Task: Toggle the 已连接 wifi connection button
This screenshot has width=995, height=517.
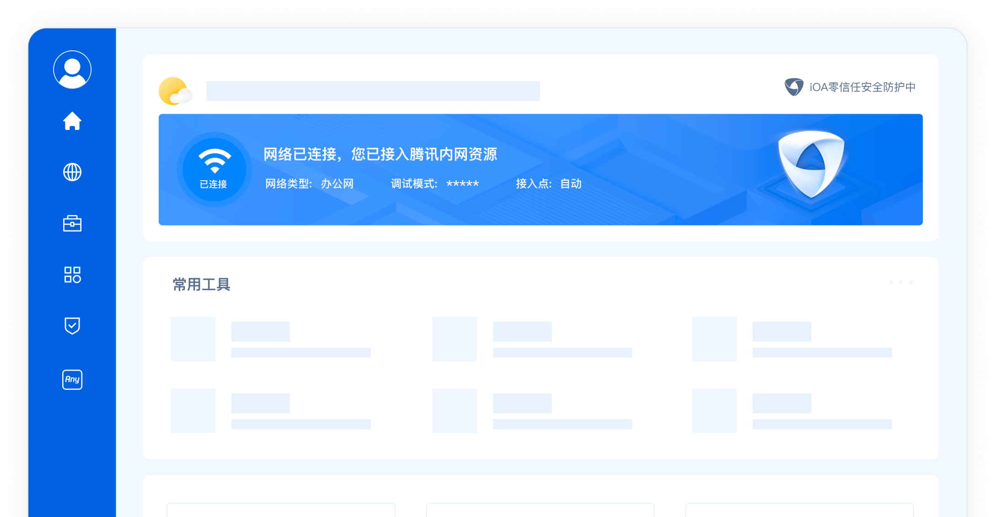Action: click(214, 169)
